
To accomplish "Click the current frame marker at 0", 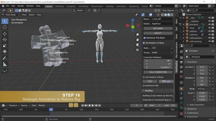I will 51,110.
